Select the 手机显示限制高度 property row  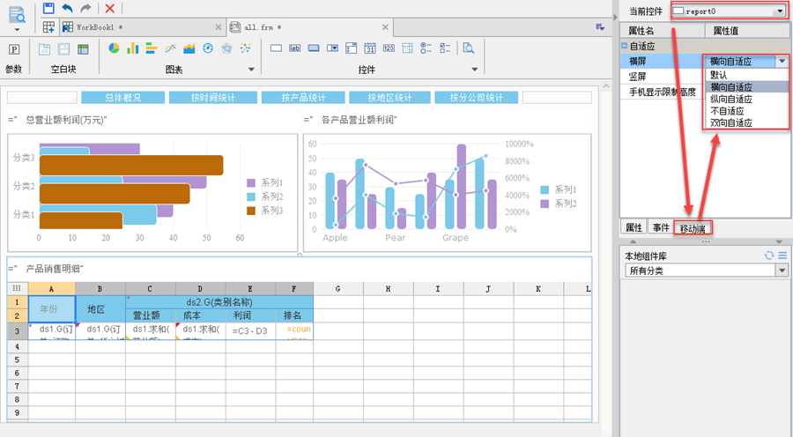663,92
